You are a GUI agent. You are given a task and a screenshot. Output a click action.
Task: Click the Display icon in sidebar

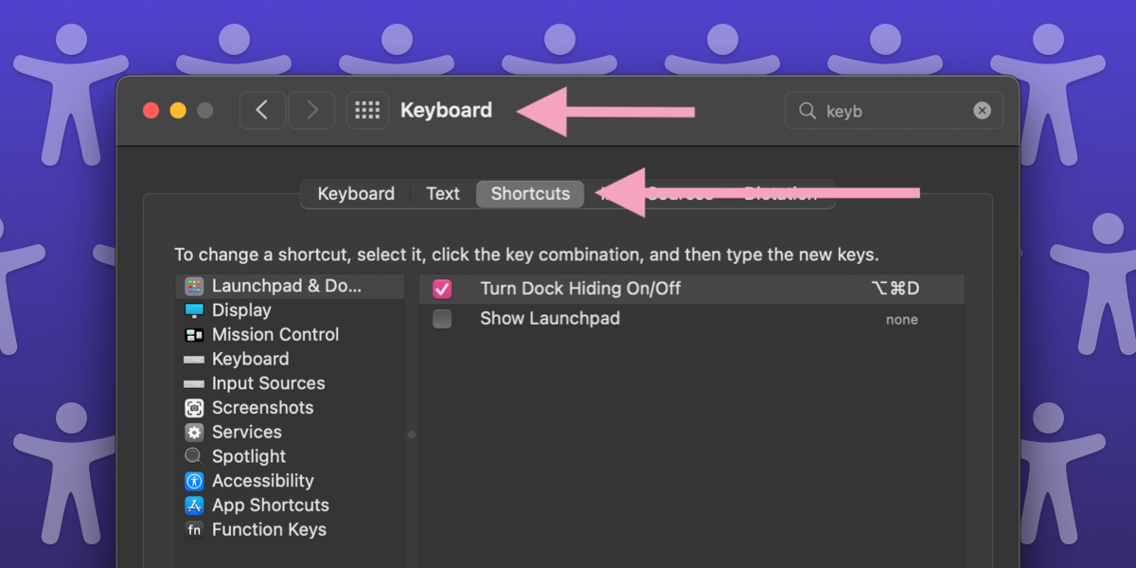pyautogui.click(x=194, y=311)
